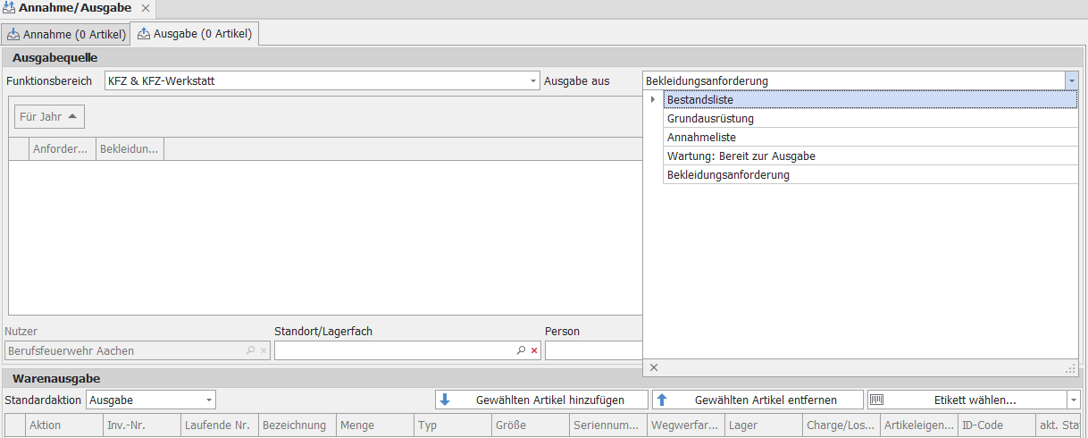Choose Grundausrüstung in the list
1088x438 pixels.
710,119
